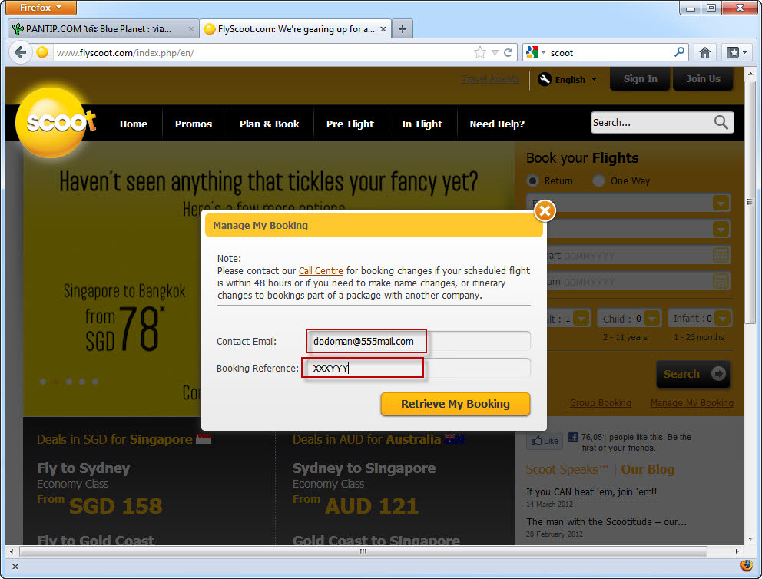Open The man with the Scootitude post
The height and width of the screenshot is (579, 762).
click(606, 521)
